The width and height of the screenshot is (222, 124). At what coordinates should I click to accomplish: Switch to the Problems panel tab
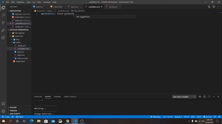click(x=38, y=97)
